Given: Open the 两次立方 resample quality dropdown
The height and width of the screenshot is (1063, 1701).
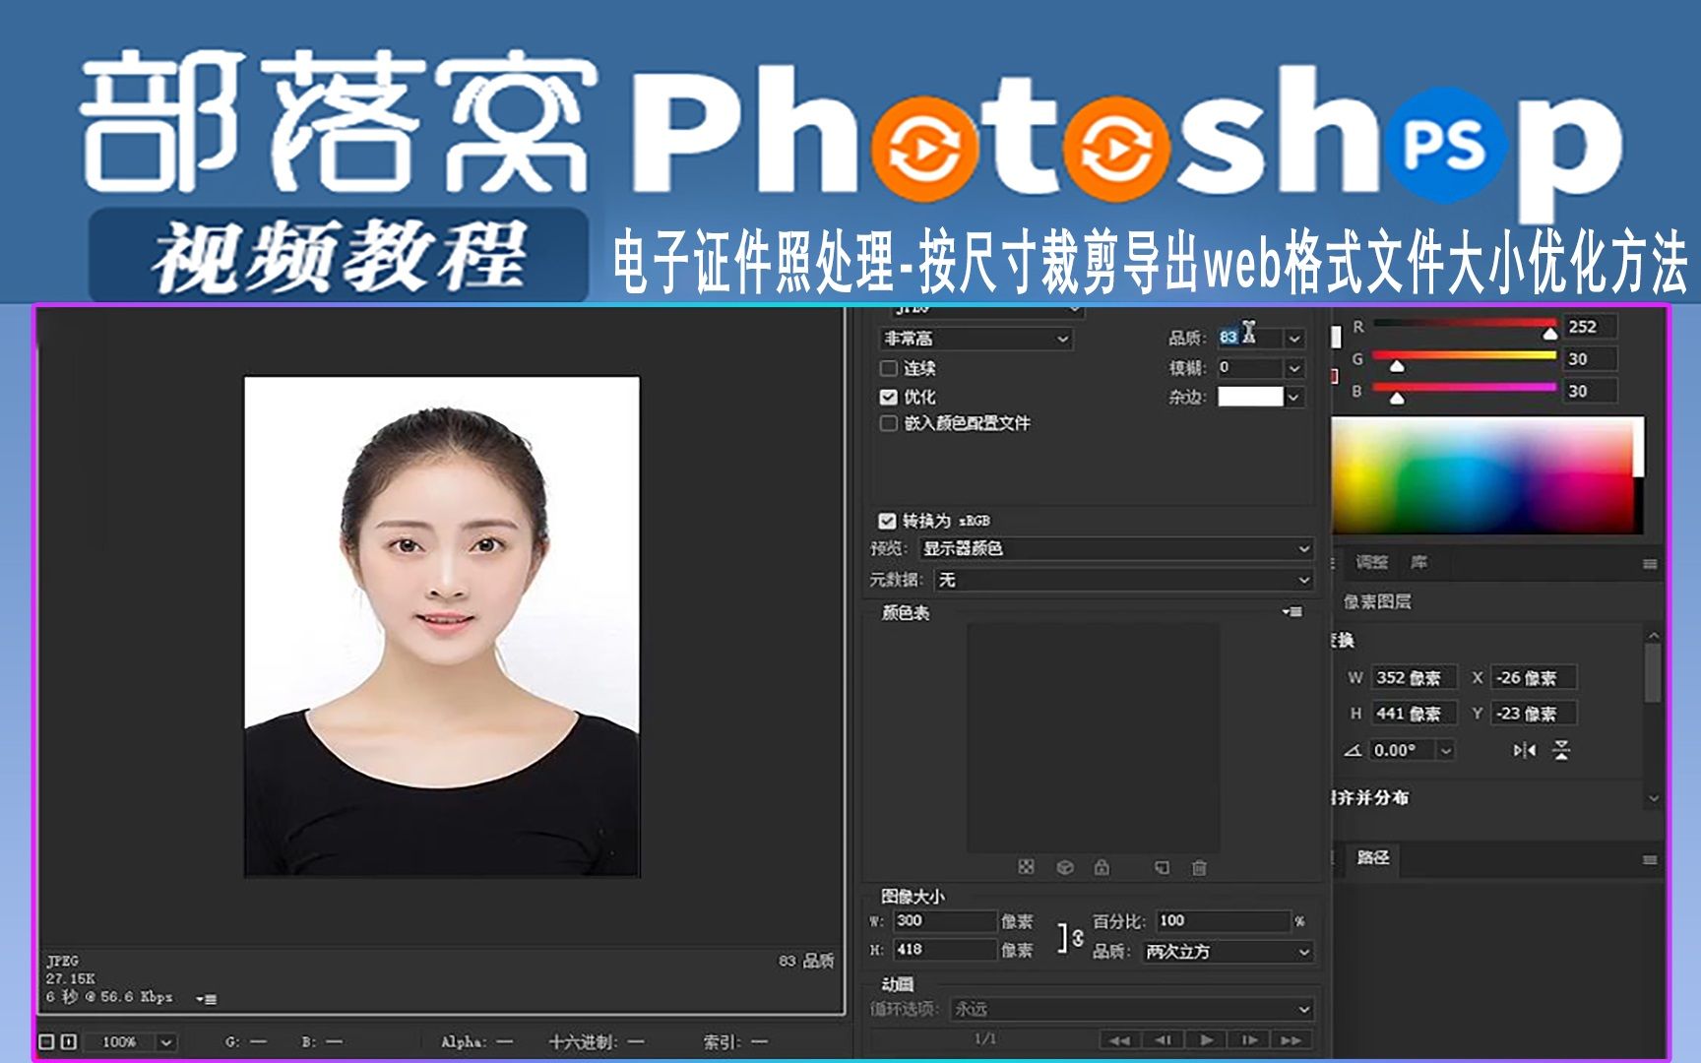Looking at the screenshot, I should click(1228, 952).
